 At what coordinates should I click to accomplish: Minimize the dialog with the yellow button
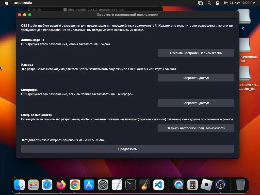(25, 15)
